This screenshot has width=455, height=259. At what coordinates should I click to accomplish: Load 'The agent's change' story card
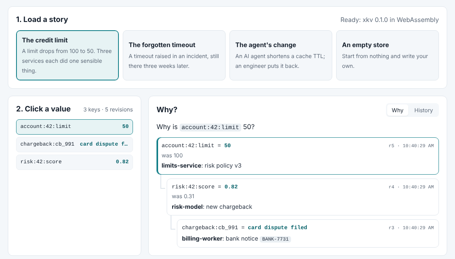point(280,55)
